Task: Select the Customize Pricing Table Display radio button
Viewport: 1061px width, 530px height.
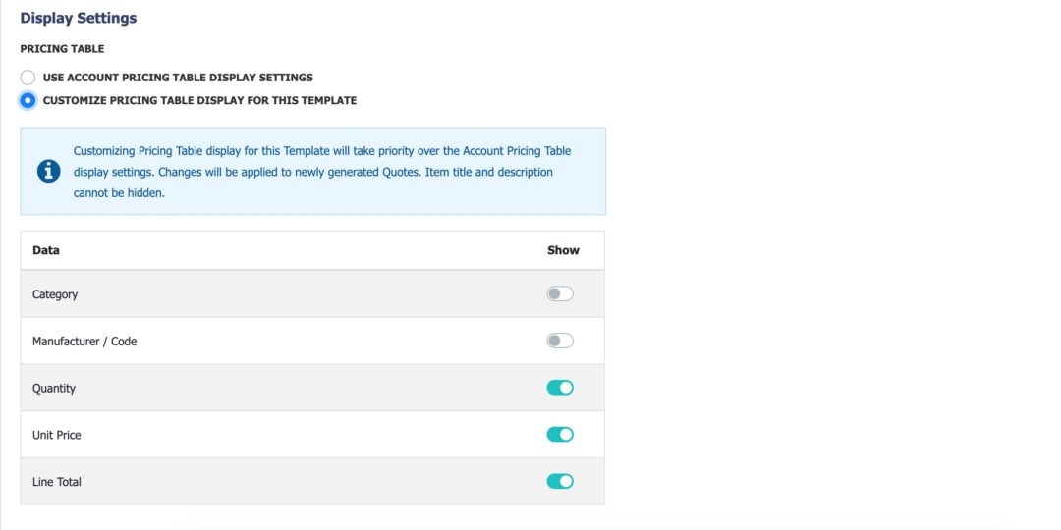Action: [28, 100]
